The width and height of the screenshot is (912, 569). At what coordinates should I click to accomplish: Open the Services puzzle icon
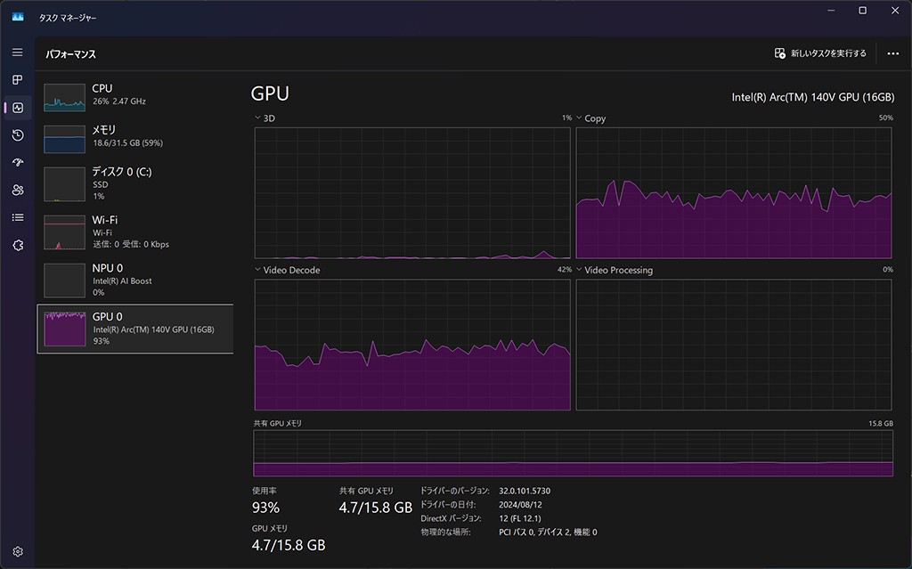pyautogui.click(x=17, y=246)
